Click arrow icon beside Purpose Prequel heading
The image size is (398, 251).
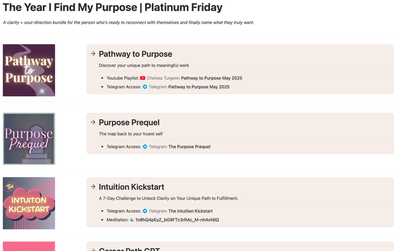point(93,122)
